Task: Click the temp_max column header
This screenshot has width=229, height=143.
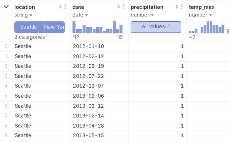Action: [201, 7]
